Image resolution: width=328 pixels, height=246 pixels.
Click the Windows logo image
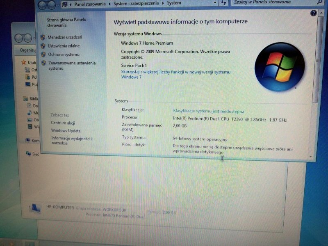[280, 67]
